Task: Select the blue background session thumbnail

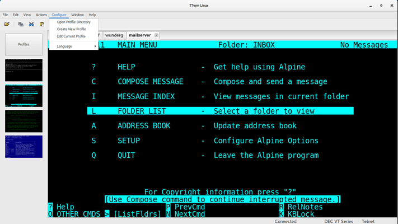Action: (24, 147)
